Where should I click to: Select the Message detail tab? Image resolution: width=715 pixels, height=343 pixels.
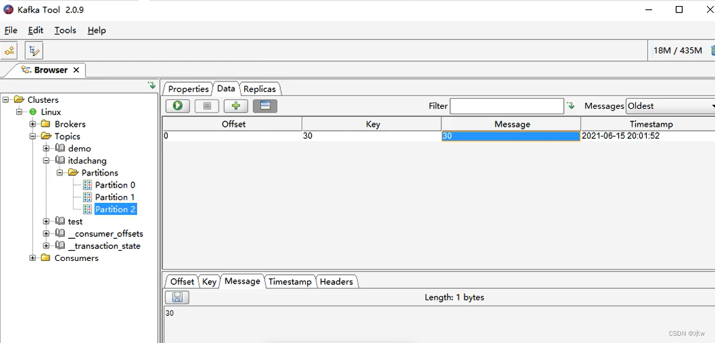[242, 281]
